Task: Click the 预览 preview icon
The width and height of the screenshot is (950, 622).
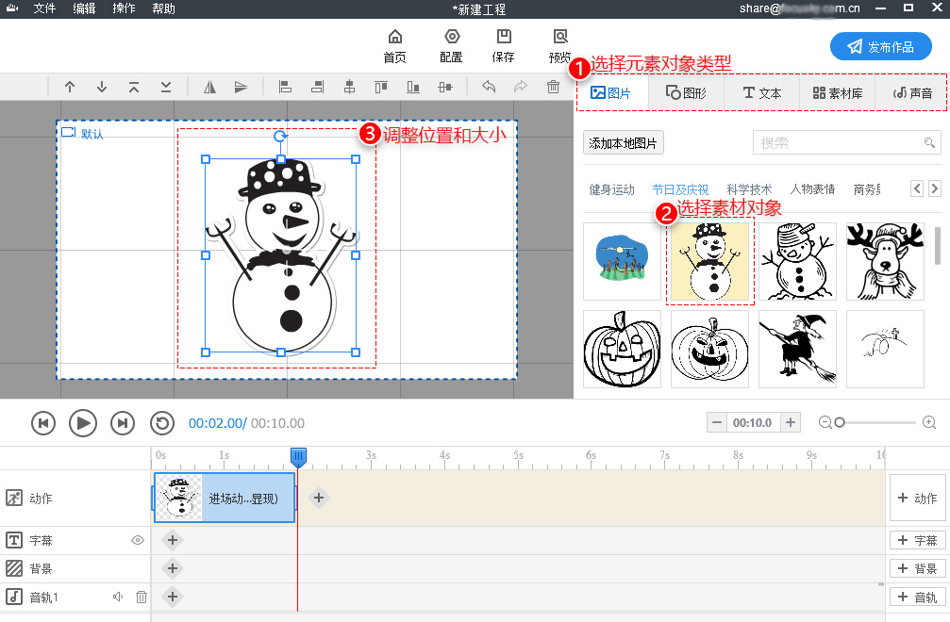Action: coord(559,46)
